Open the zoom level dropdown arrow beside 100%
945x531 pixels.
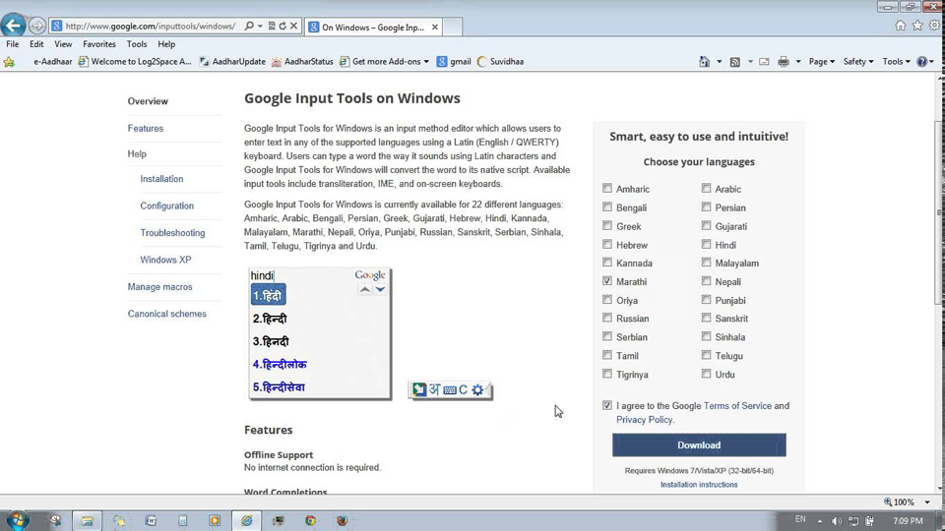tap(927, 502)
